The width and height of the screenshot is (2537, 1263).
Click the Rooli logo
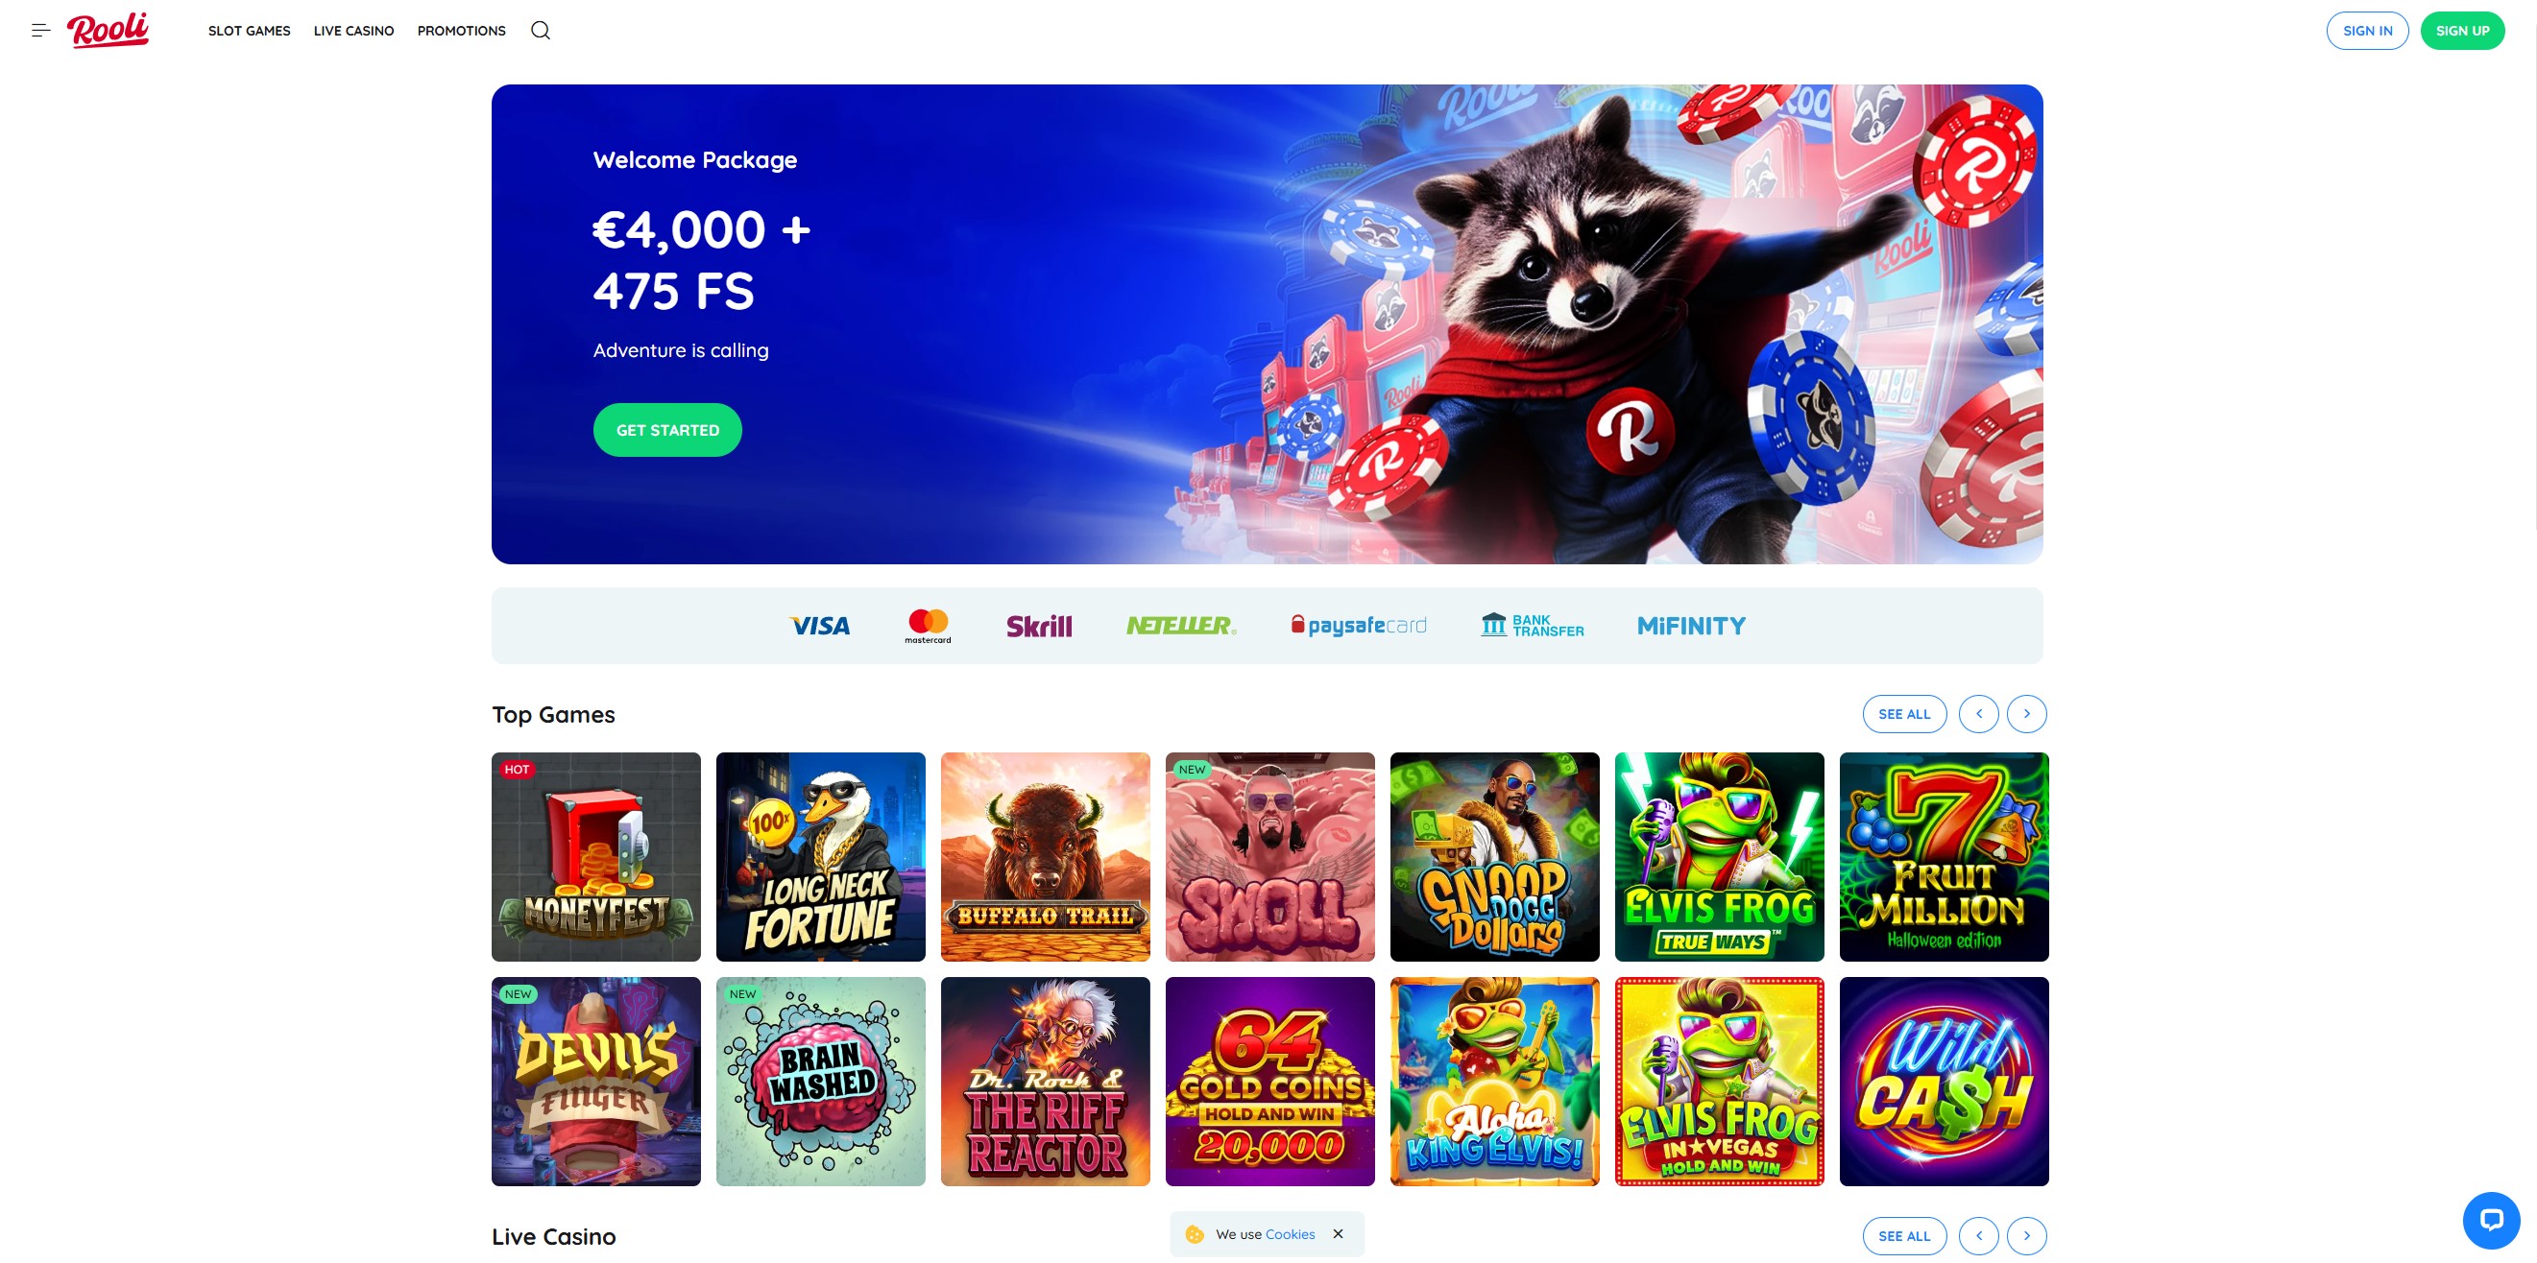108,30
